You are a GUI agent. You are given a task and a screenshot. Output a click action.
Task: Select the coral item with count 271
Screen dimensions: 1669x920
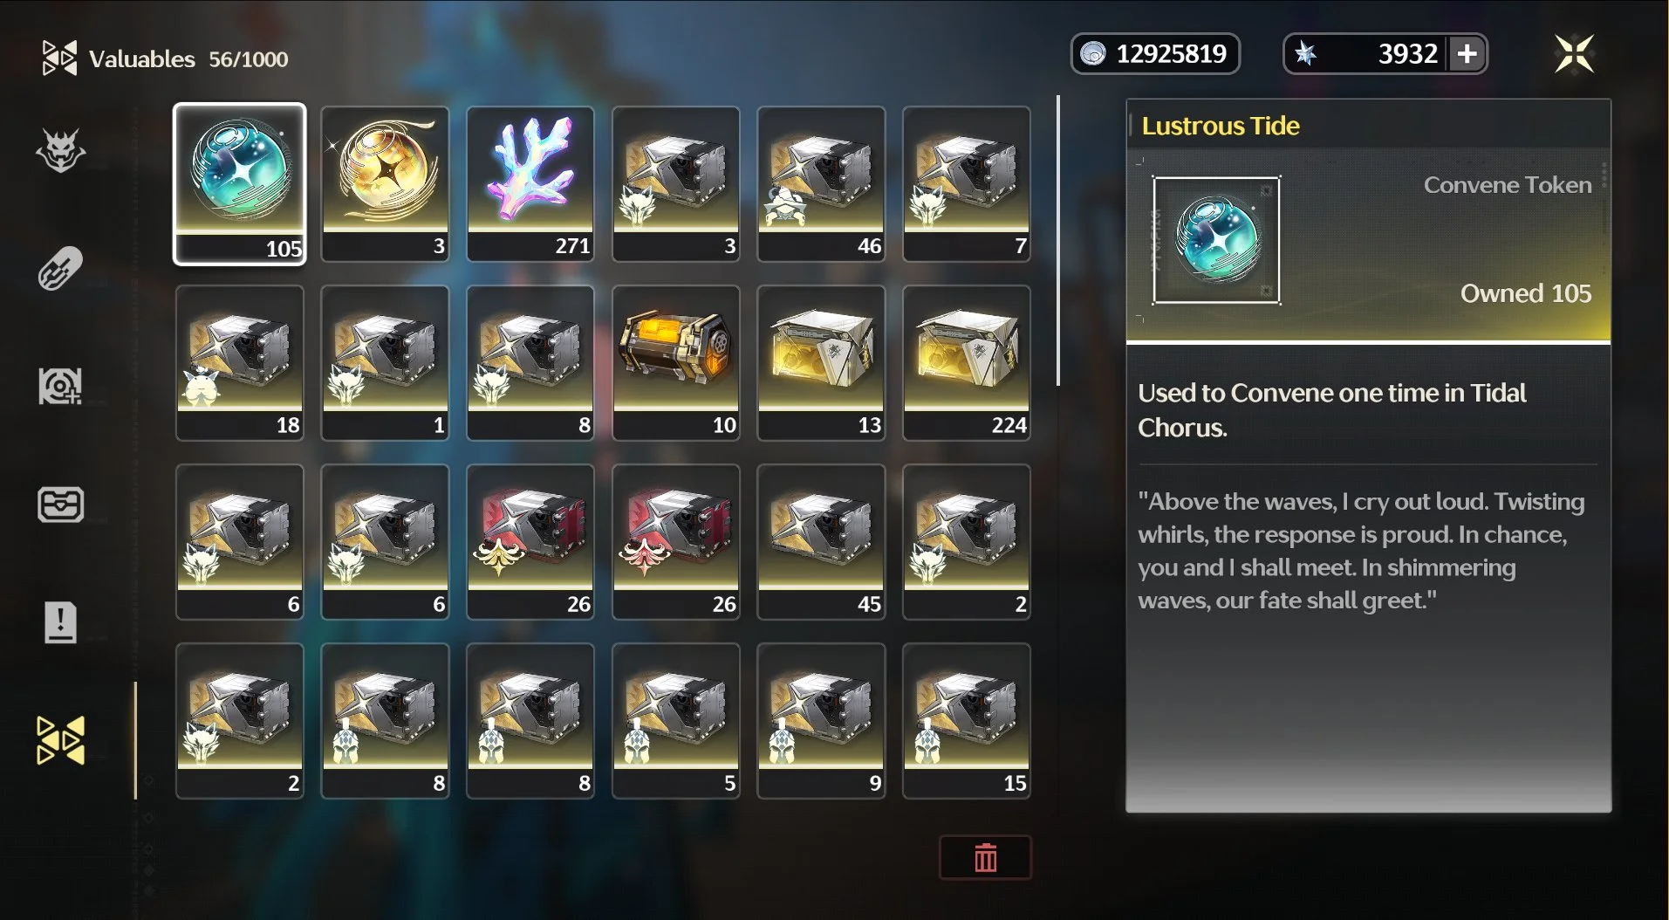point(530,184)
